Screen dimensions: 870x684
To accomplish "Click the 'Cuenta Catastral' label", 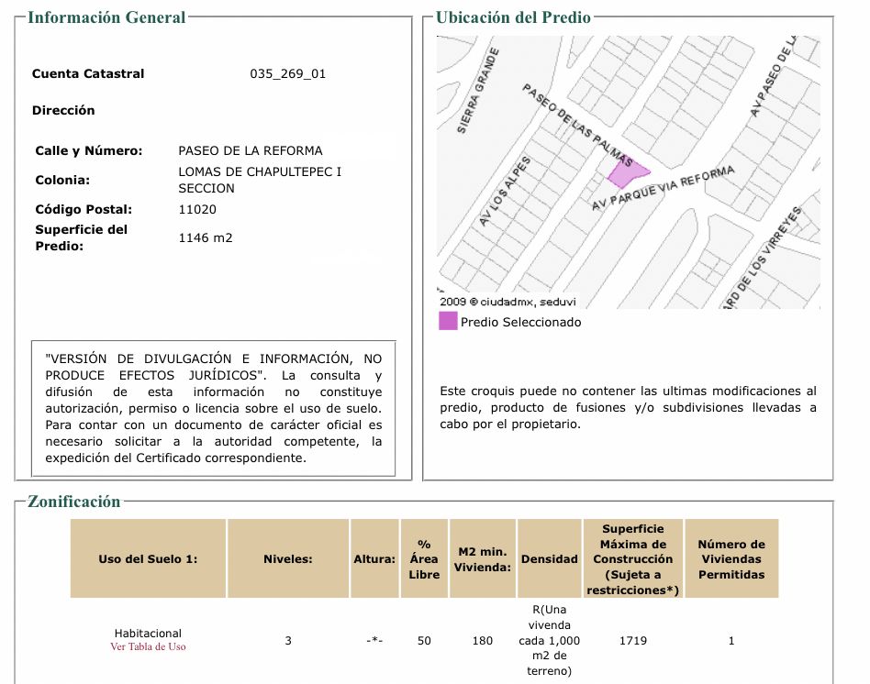I will [88, 73].
